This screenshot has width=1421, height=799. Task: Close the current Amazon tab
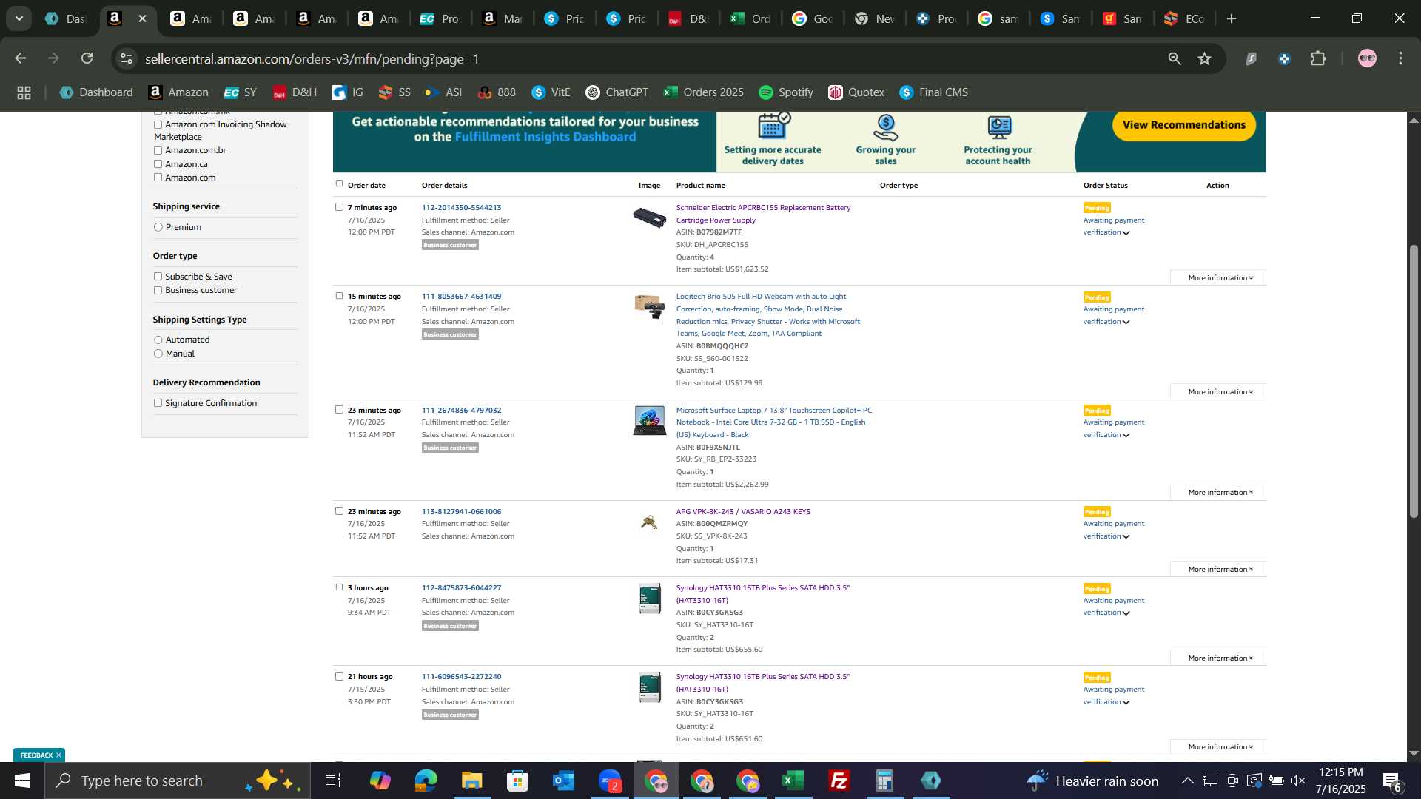point(143,19)
